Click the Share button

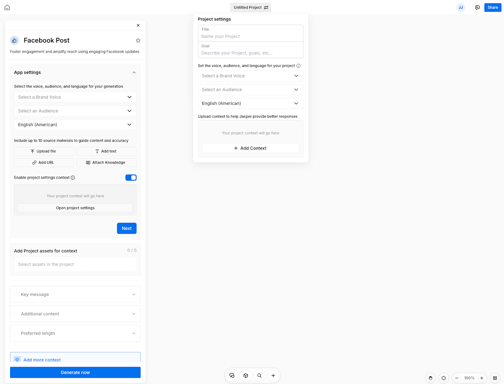(x=493, y=7)
